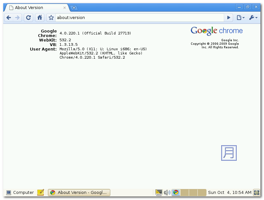Click the kanji moon character box
264x200 pixels.
point(229,153)
